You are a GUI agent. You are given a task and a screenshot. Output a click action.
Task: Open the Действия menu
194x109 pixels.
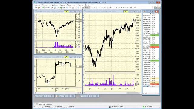pos(55,5)
